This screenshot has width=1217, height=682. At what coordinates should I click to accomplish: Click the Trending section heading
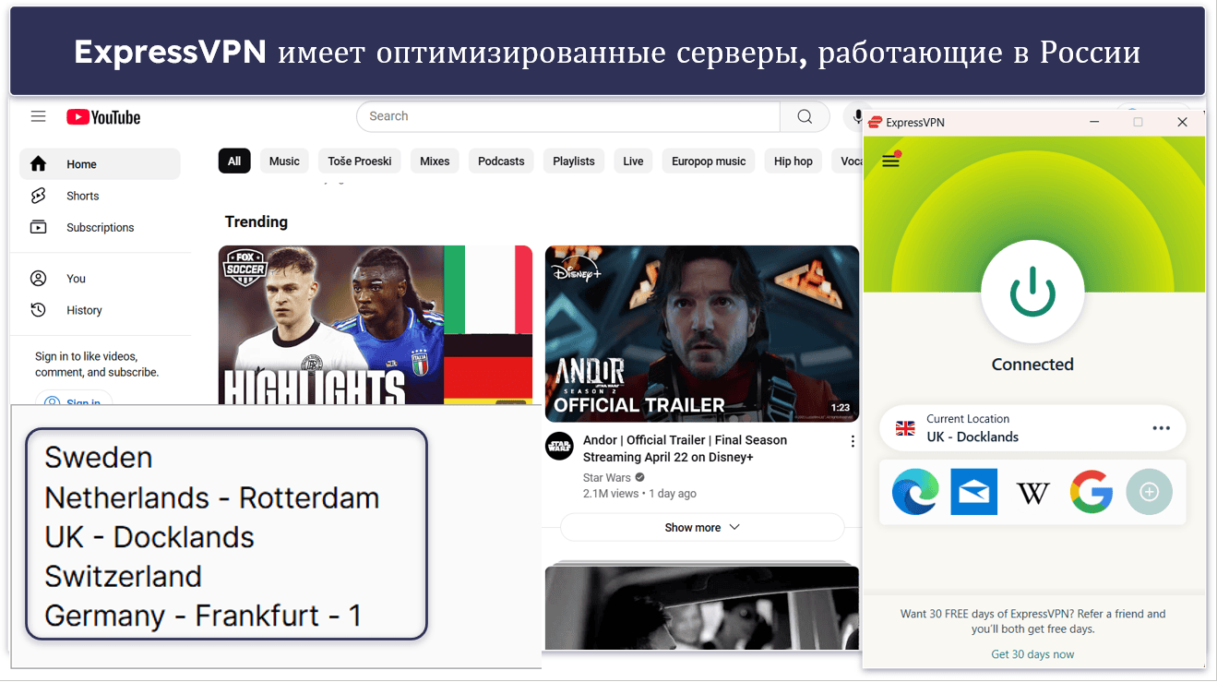[257, 221]
